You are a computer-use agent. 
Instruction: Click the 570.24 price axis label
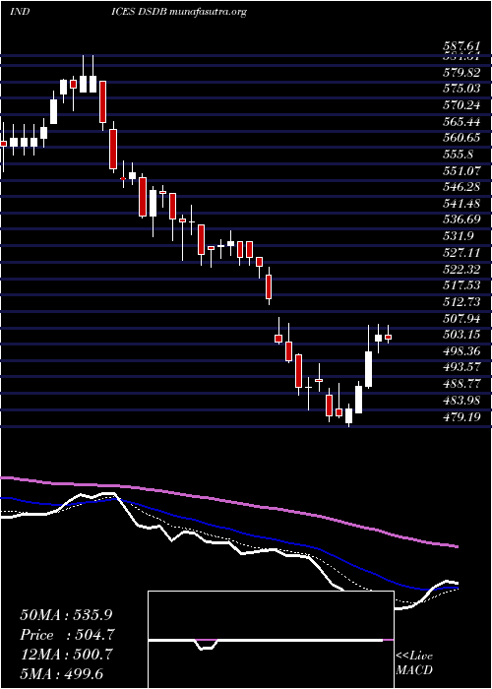click(x=461, y=105)
